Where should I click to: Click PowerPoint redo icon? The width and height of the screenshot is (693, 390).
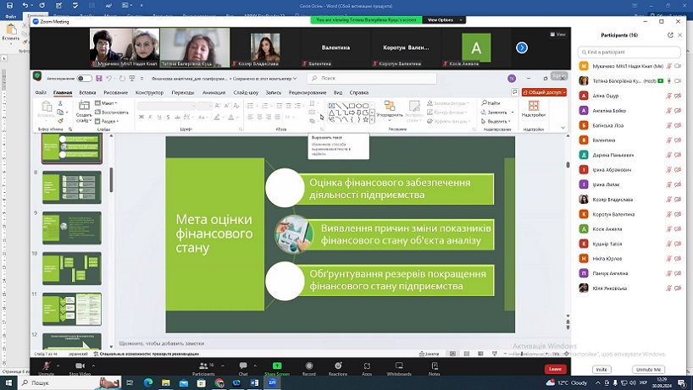coord(121,79)
